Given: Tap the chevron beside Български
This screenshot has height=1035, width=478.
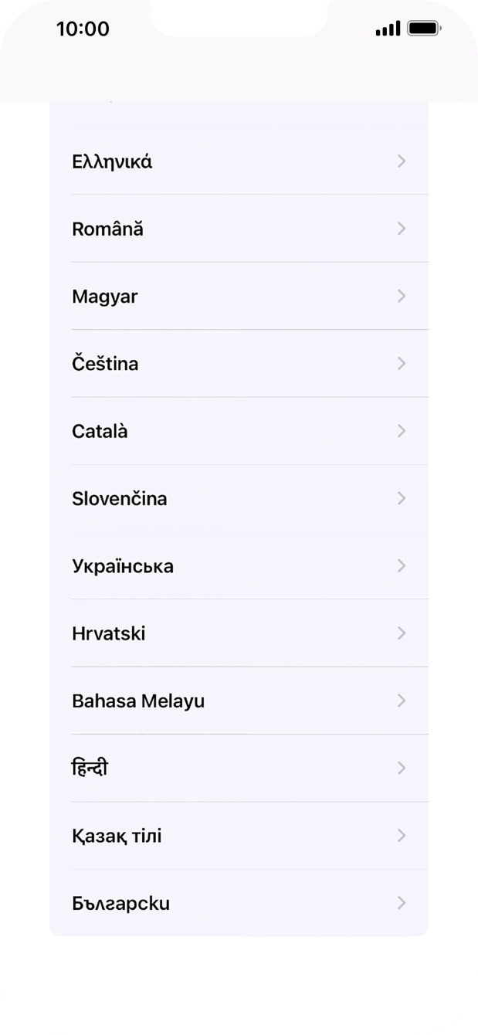Looking at the screenshot, I should (402, 903).
